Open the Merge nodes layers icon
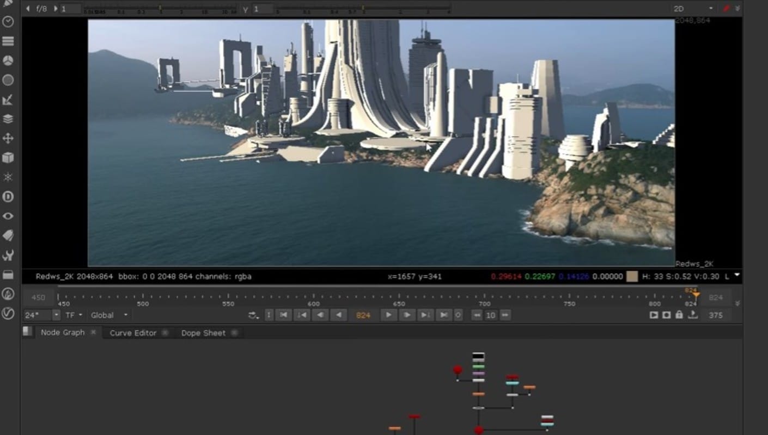The width and height of the screenshot is (768, 435). tap(8, 119)
